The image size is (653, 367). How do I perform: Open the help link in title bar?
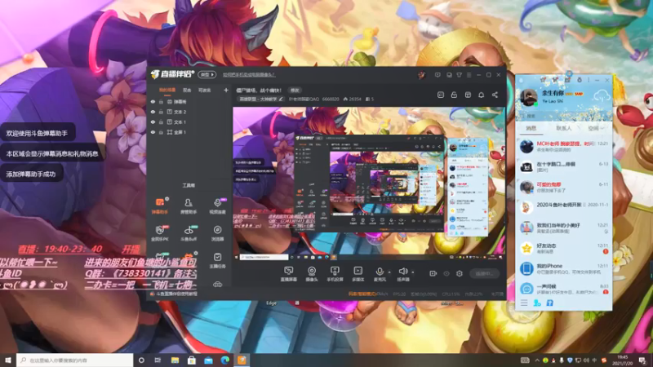click(x=249, y=75)
